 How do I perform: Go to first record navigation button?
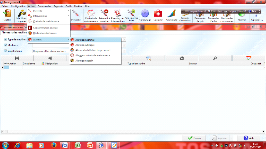click(17, 58)
